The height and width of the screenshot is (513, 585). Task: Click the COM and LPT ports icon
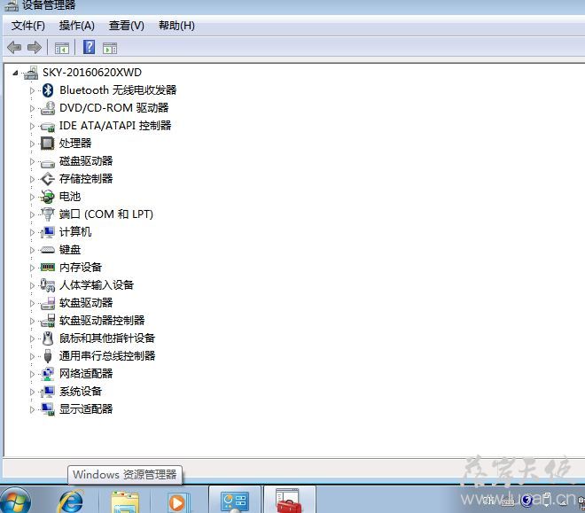click(47, 214)
